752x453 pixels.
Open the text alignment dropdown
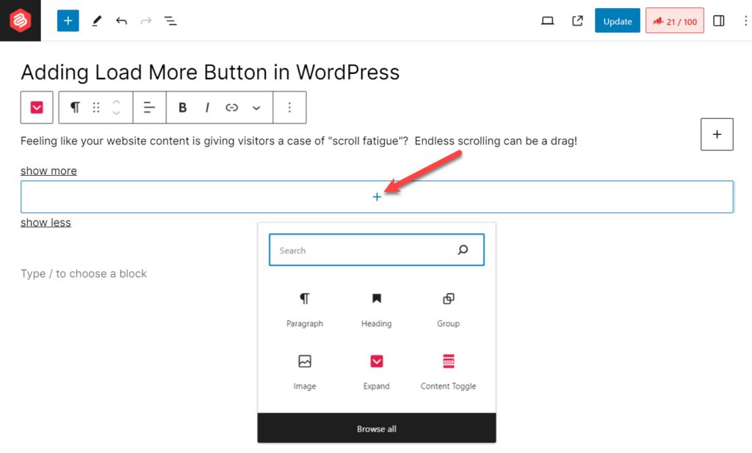[150, 107]
